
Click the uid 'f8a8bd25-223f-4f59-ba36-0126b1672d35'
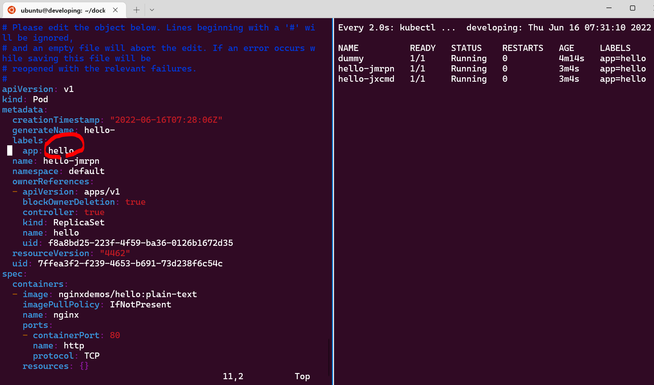tap(141, 243)
